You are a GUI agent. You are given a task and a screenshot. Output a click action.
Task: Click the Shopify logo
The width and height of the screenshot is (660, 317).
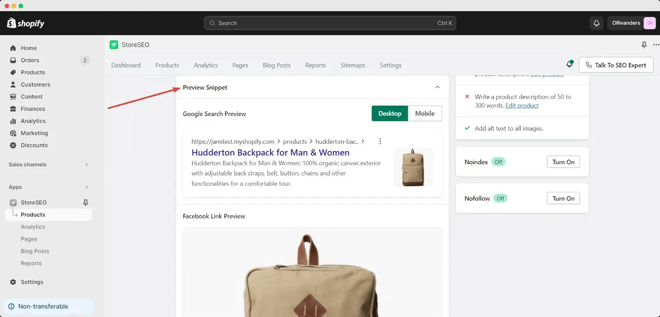click(x=25, y=23)
